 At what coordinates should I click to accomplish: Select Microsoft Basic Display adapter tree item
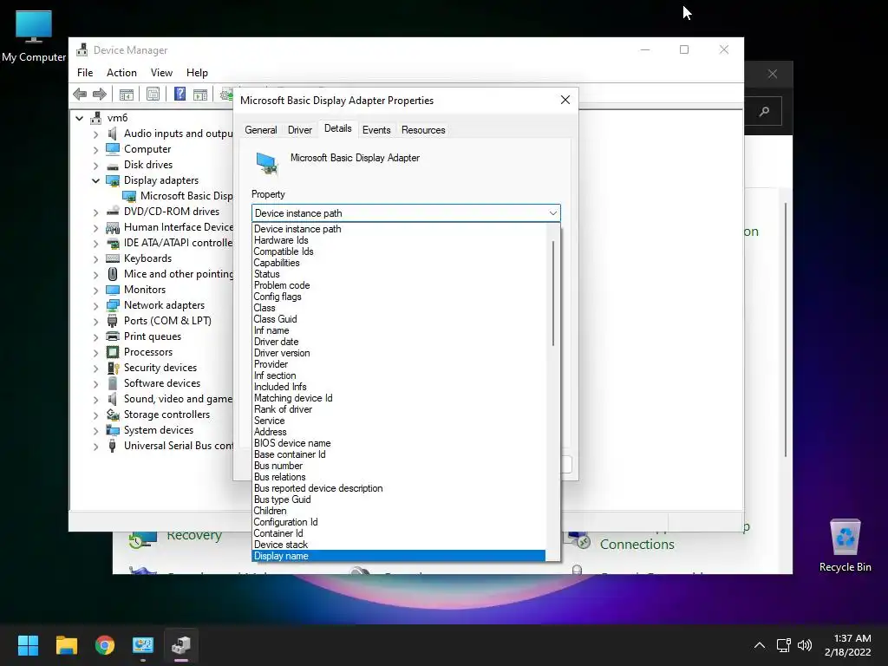pos(186,197)
